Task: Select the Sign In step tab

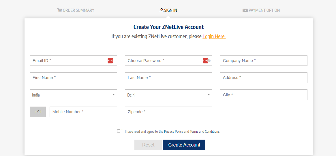Action: [x=170, y=10]
